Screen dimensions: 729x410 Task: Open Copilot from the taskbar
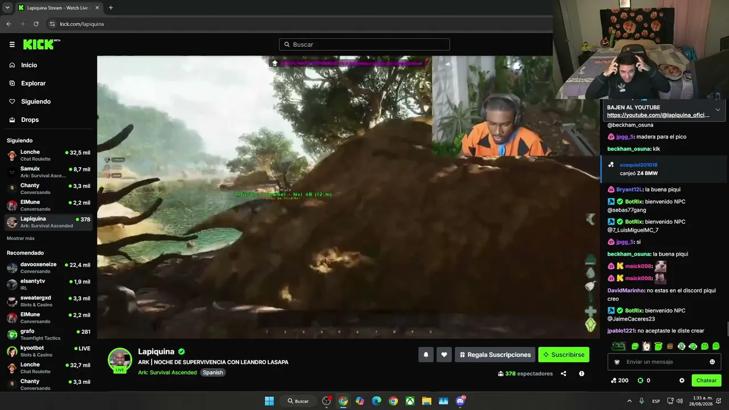[359, 401]
